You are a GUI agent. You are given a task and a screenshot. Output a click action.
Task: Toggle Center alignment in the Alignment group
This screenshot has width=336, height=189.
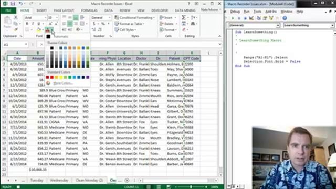pos(70,24)
